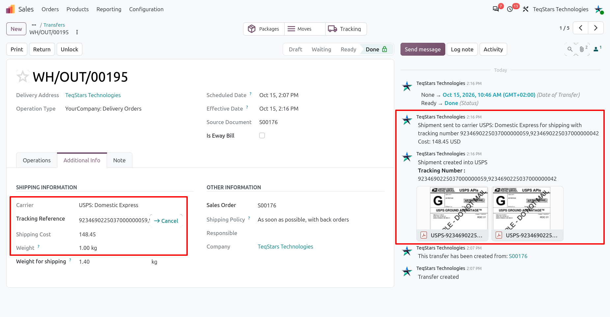
Task: Open the Company TeqStars Technologies link
Action: point(285,247)
